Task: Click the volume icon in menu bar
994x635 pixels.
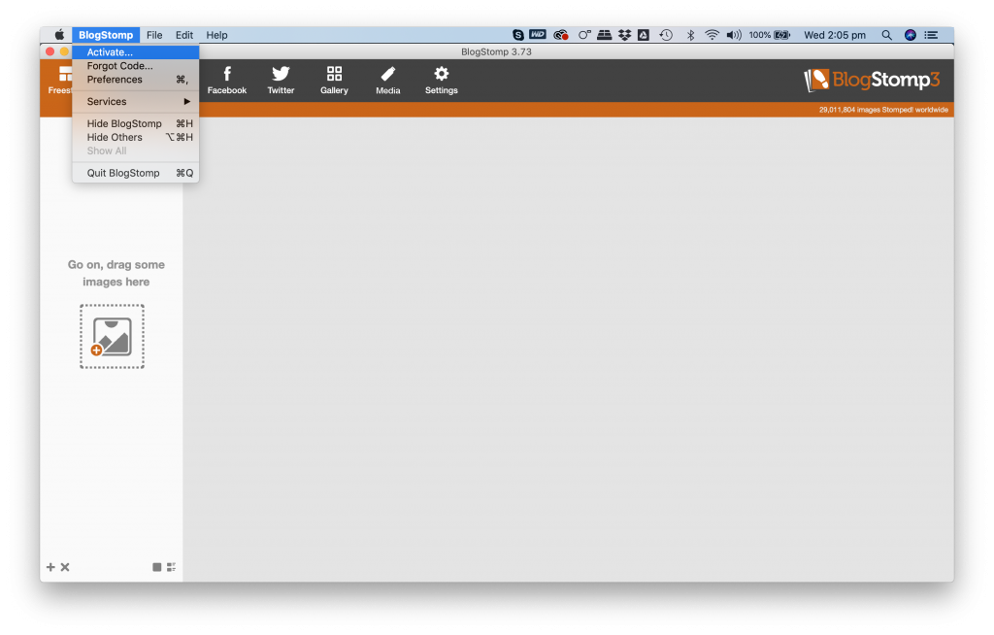Action: tap(734, 35)
